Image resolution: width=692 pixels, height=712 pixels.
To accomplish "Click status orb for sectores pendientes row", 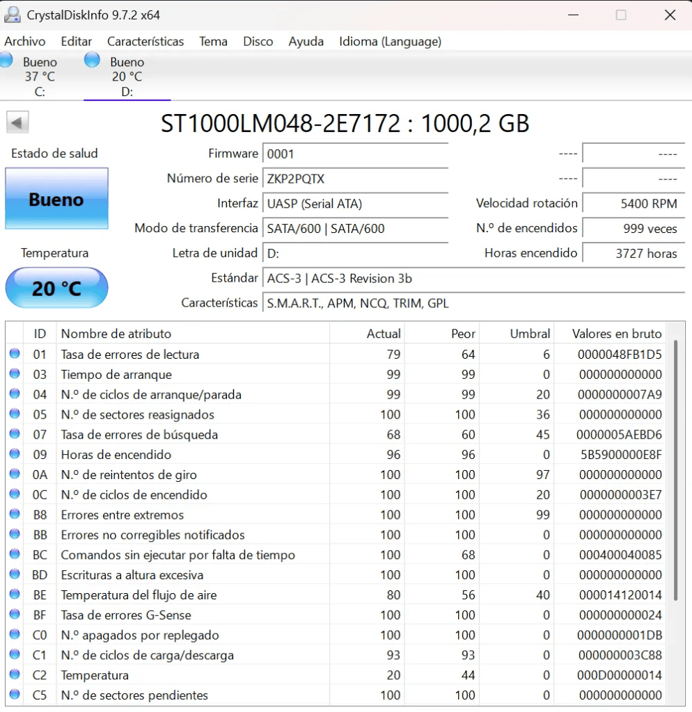I will tap(15, 694).
